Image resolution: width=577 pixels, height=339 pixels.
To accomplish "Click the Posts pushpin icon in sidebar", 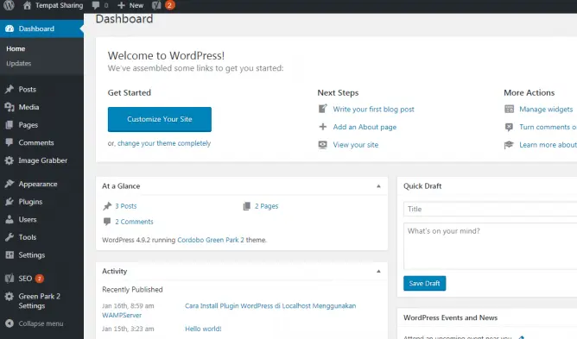I will pyautogui.click(x=10, y=90).
